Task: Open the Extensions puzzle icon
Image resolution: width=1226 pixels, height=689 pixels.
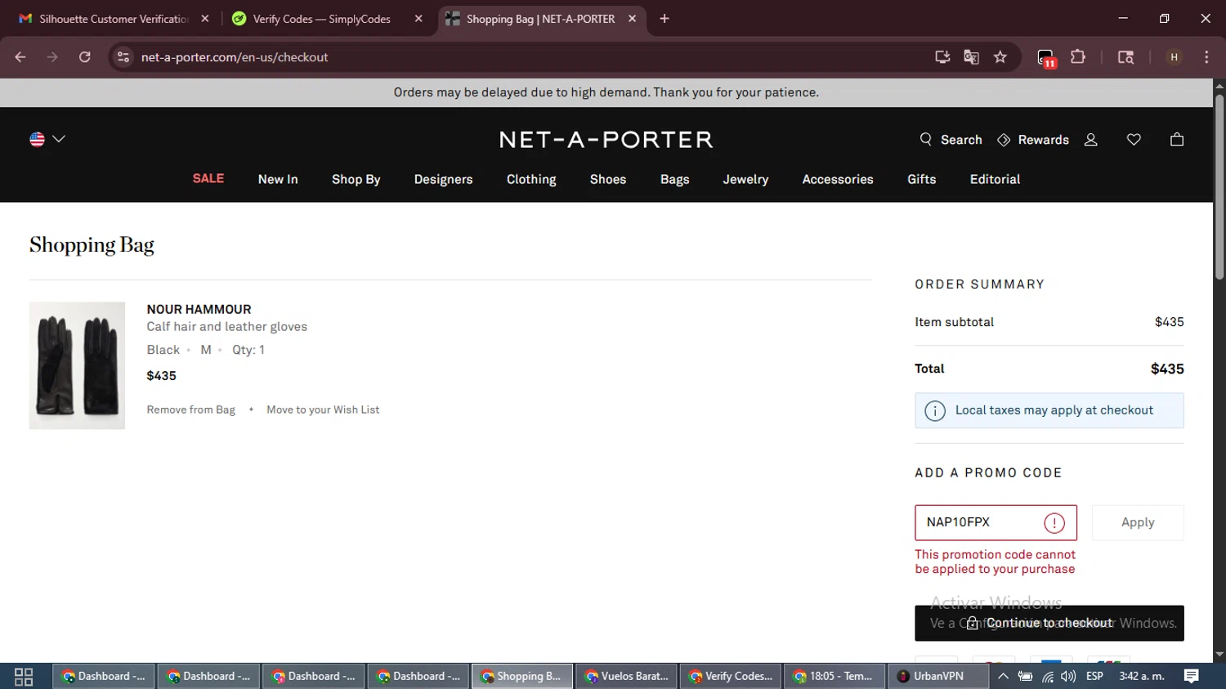Action: 1078,57
